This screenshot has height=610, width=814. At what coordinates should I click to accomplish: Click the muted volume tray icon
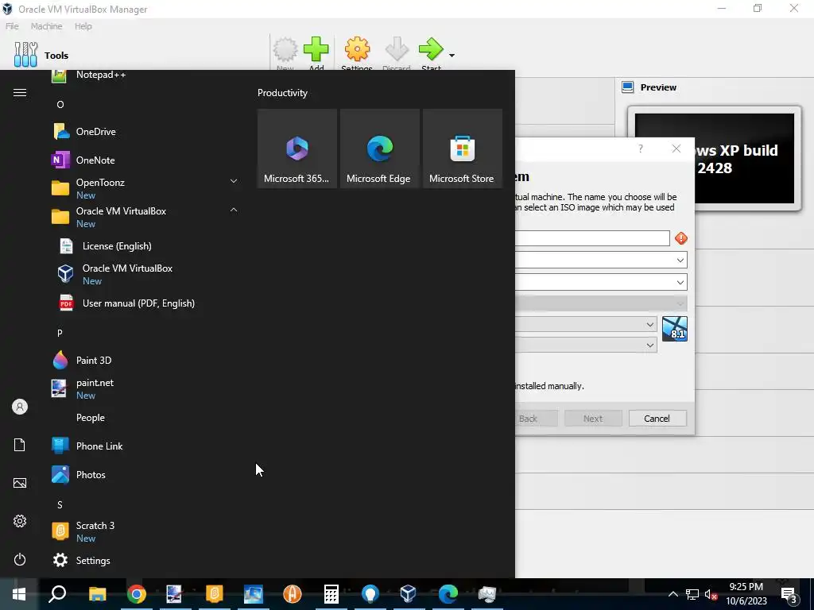711,594
